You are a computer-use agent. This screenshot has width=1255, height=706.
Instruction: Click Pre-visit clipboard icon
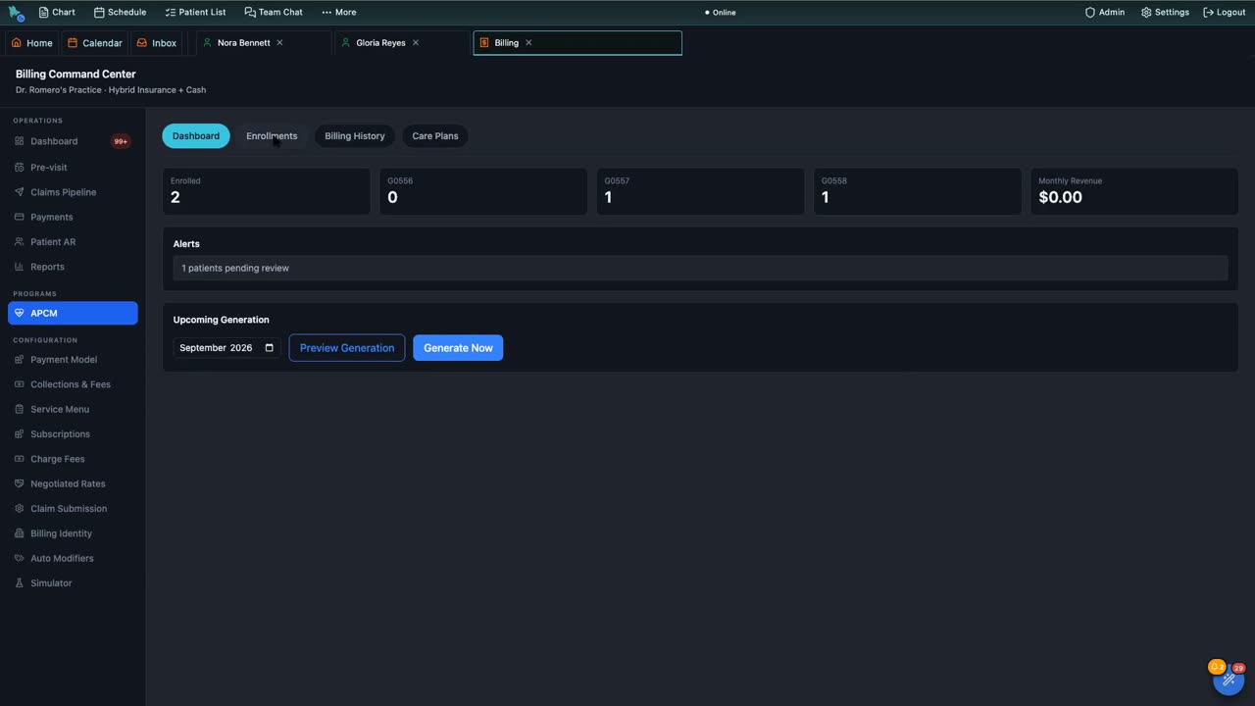pos(20,167)
